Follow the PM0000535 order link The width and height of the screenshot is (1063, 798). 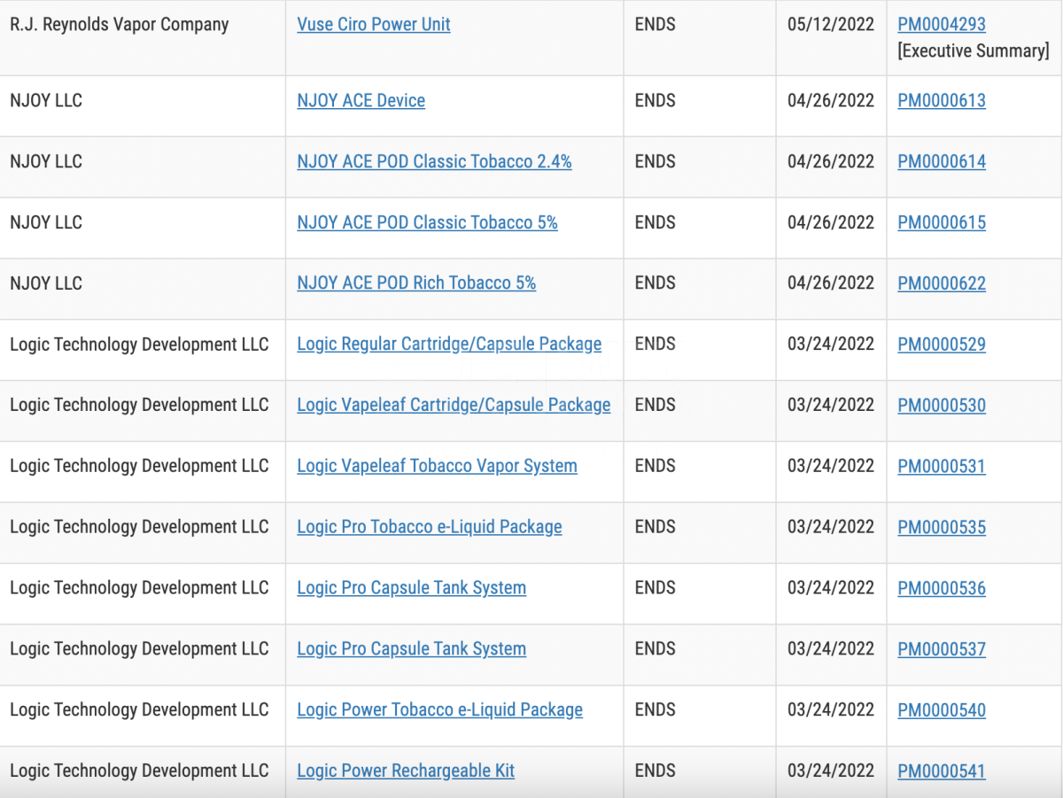[942, 528]
